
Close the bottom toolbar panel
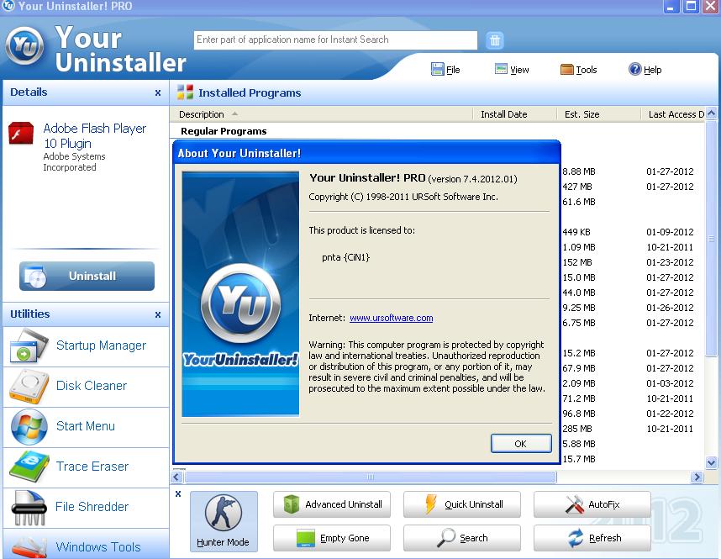coord(178,494)
